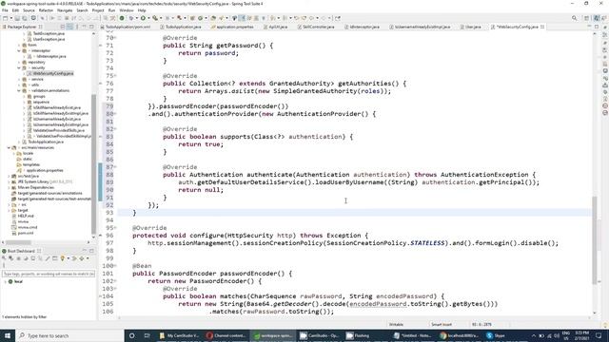Expand the repository package node

click(x=19, y=62)
